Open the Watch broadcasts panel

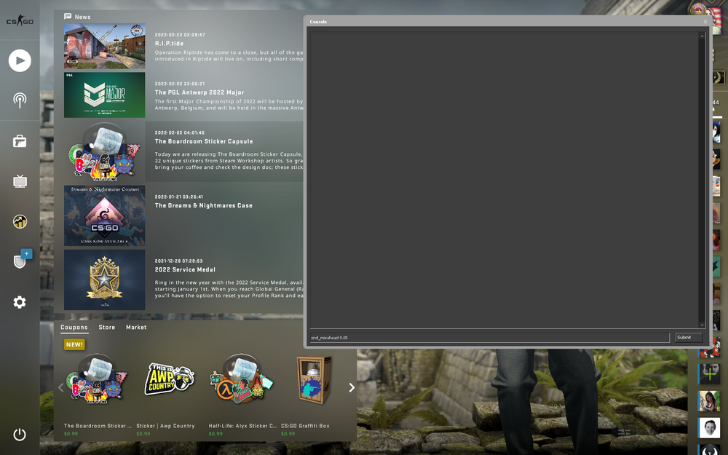point(20,100)
